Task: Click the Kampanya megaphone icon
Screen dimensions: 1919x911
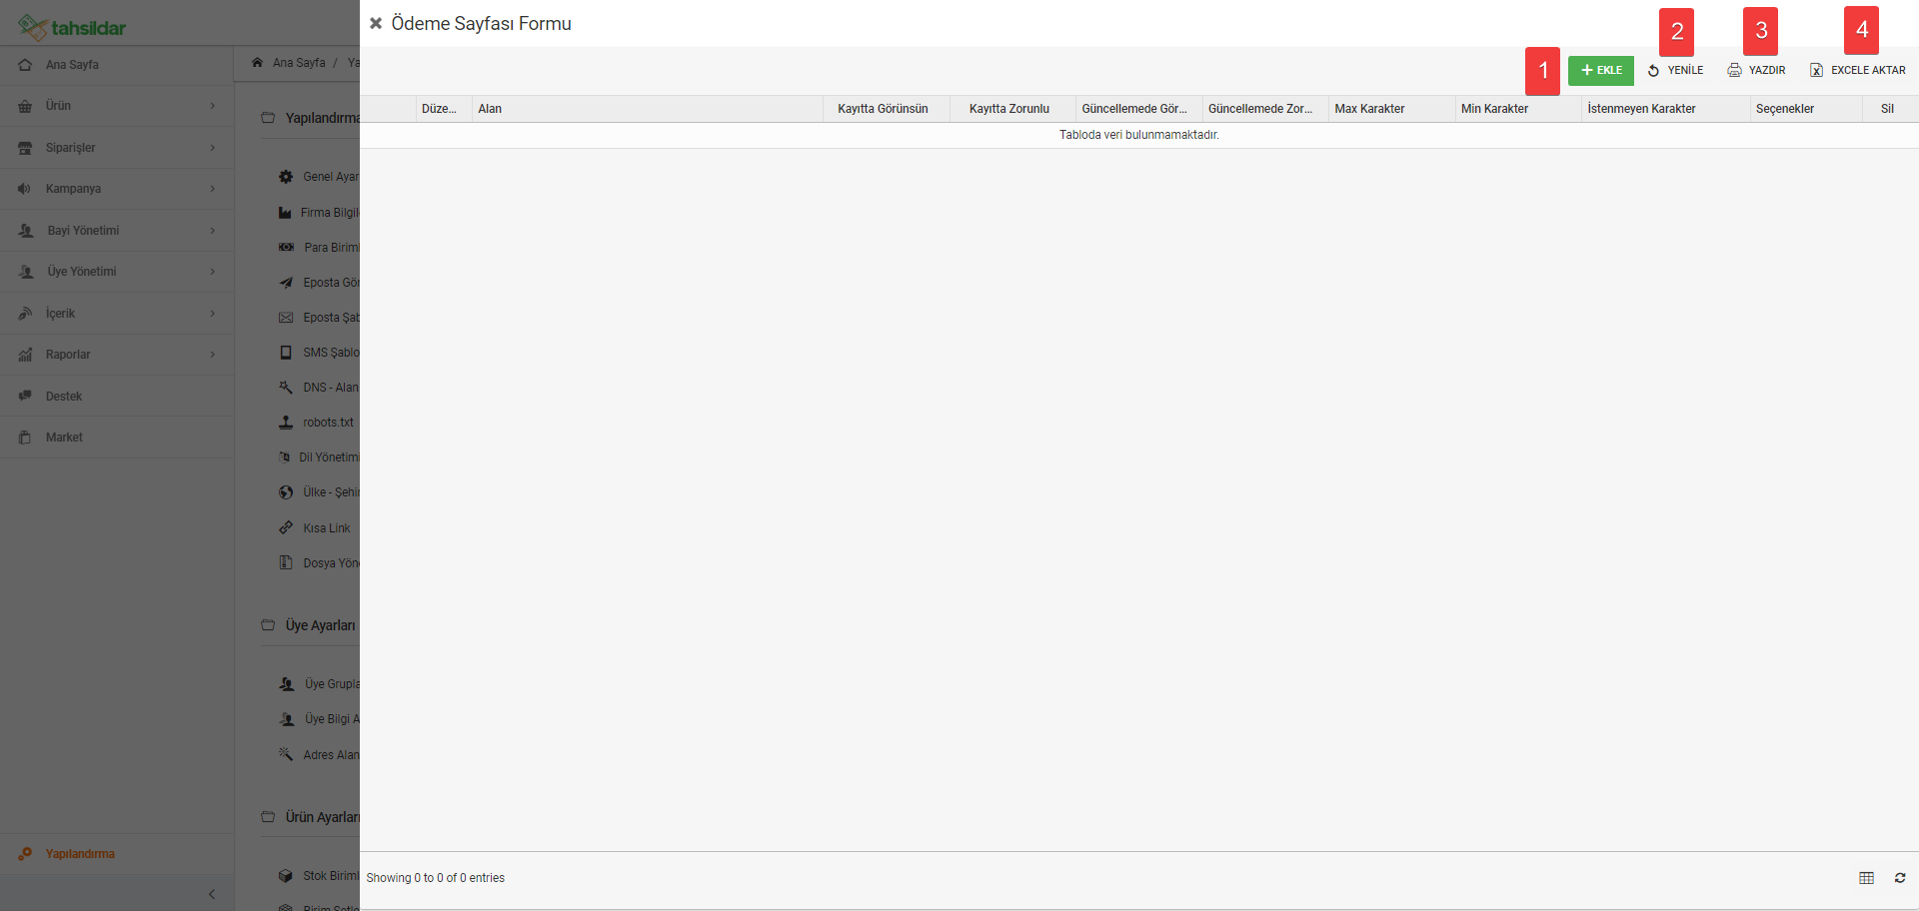Action: (25, 189)
